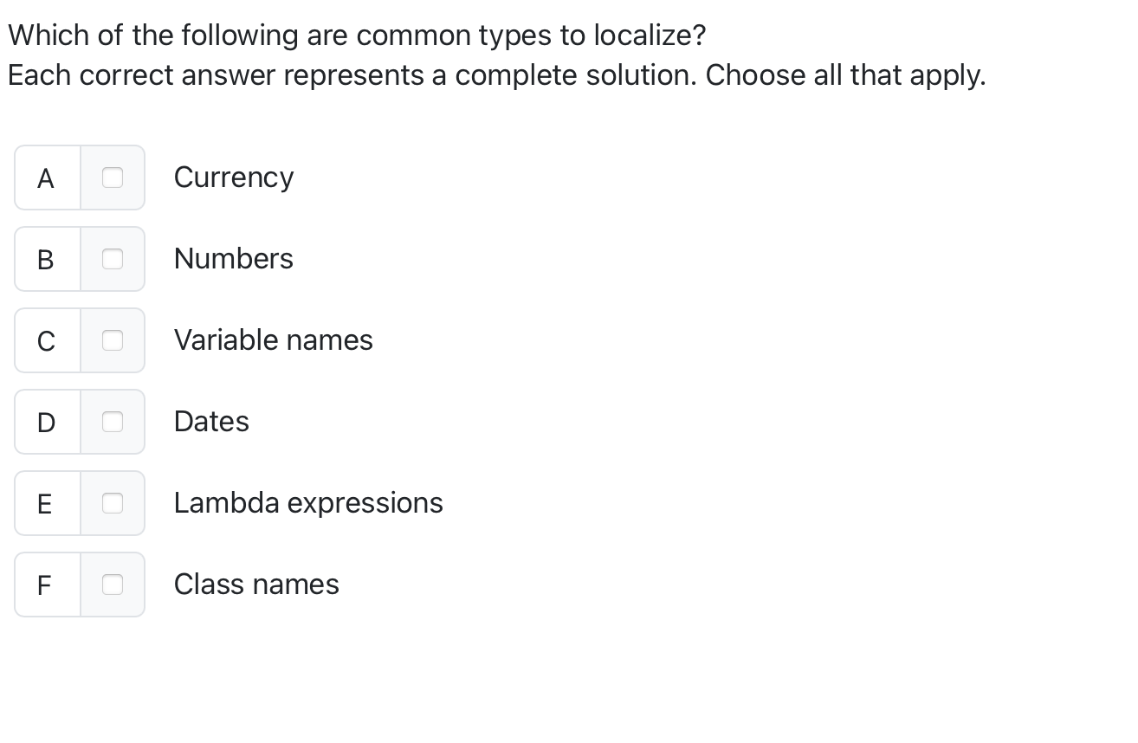Select answer option E for Lambda expressions
Screen dimensions: 1138x743
(46, 503)
